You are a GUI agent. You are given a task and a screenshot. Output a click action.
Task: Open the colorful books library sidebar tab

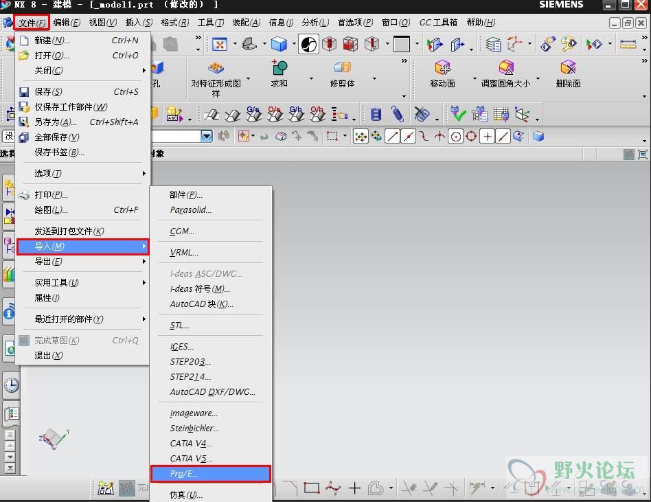coord(9,274)
